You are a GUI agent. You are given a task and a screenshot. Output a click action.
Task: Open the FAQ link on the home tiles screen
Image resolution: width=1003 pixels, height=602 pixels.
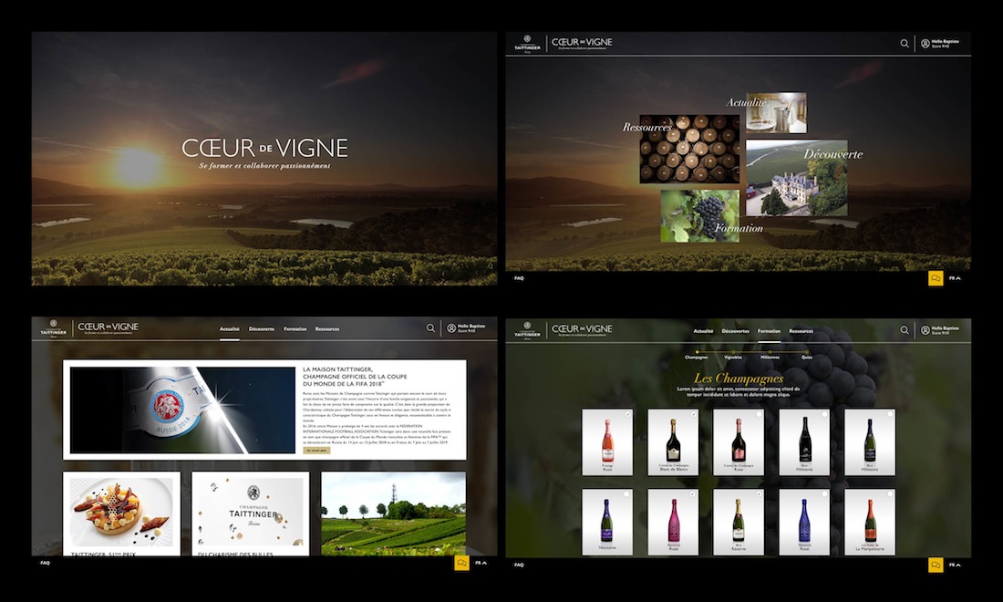(x=519, y=278)
